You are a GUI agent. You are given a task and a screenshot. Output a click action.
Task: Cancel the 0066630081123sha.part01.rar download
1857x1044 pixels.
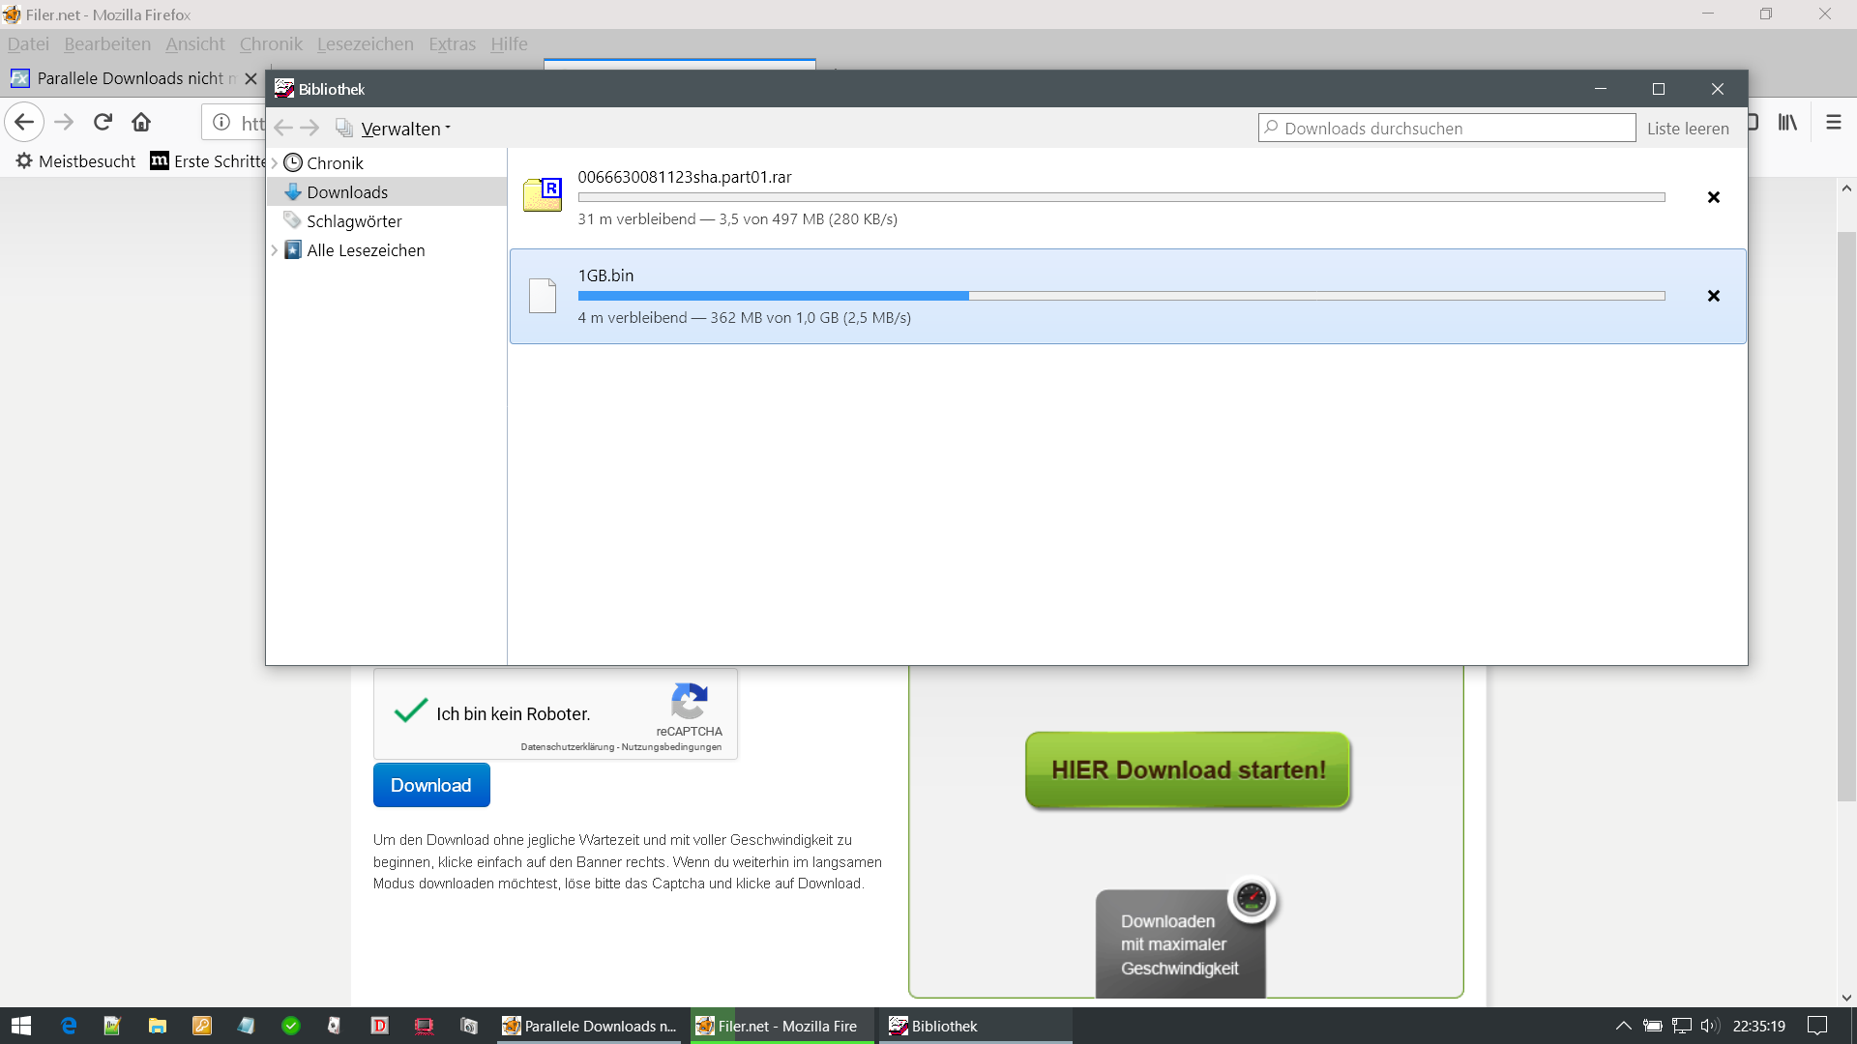pyautogui.click(x=1713, y=197)
